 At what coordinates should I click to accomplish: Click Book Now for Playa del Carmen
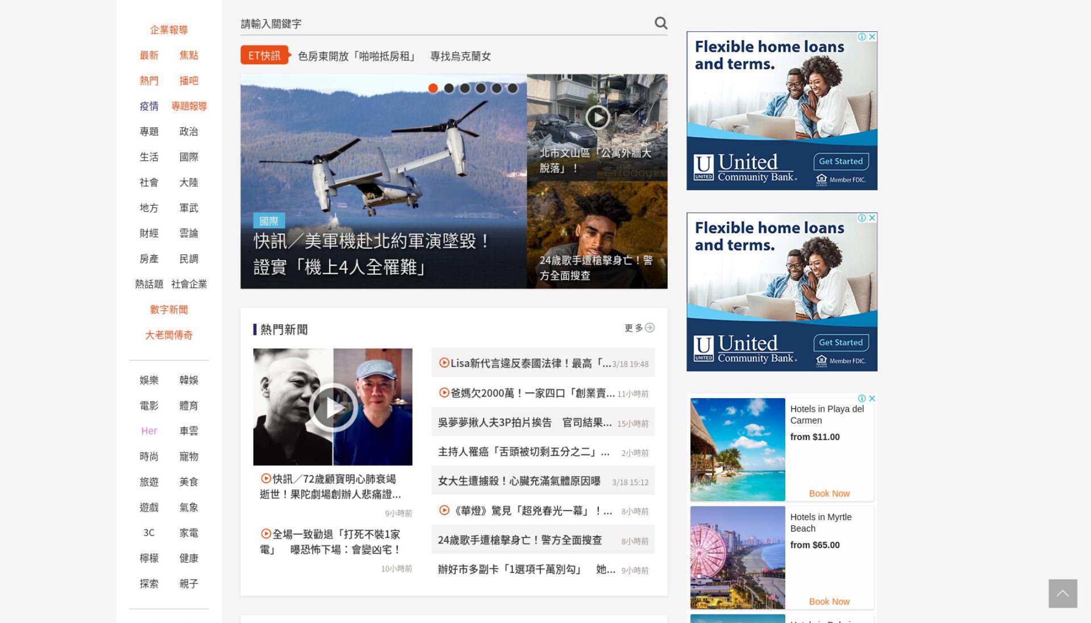pos(829,494)
